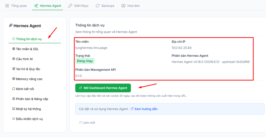Image resolution: width=266 pixels, height=137 pixels.
Task: Open Memory nâng cao section
Action: tap(35, 79)
